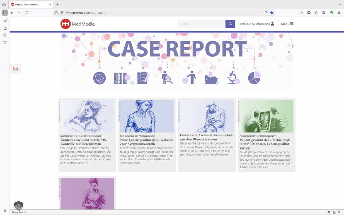Screen dimensions: 344x215
Task: Open the sidebar bookmarks star icon
Action: (5, 42)
